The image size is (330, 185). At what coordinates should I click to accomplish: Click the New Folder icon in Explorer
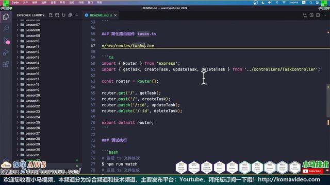point(57,15)
